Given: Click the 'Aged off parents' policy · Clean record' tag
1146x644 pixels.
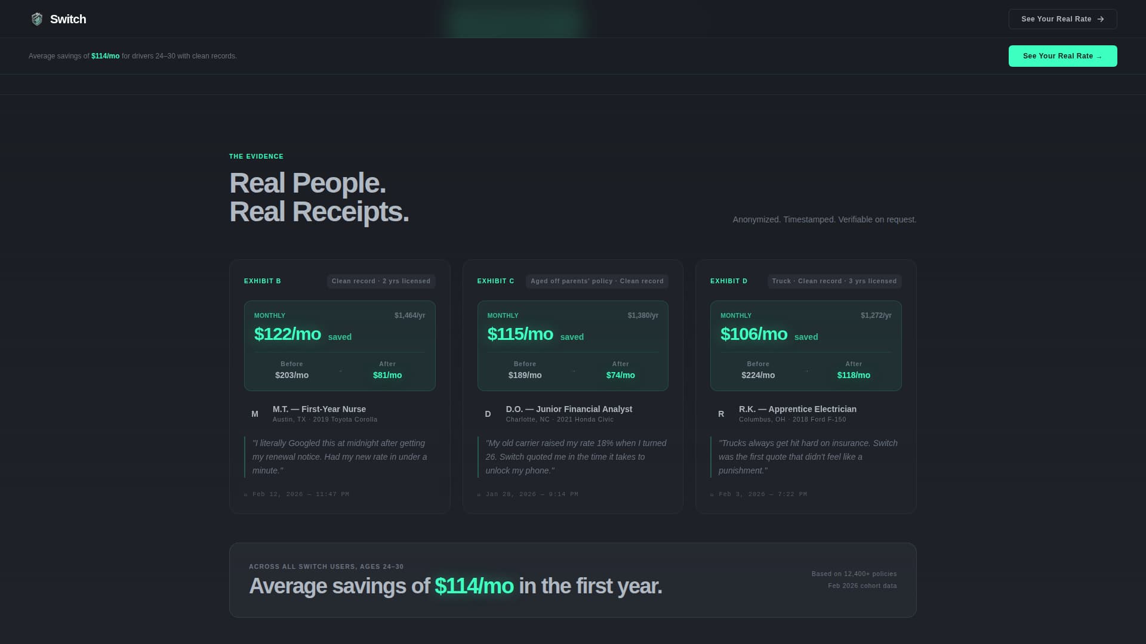Looking at the screenshot, I should (x=597, y=281).
